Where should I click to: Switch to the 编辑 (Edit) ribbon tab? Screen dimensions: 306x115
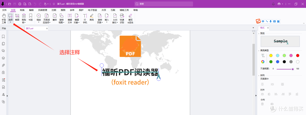click(31, 10)
